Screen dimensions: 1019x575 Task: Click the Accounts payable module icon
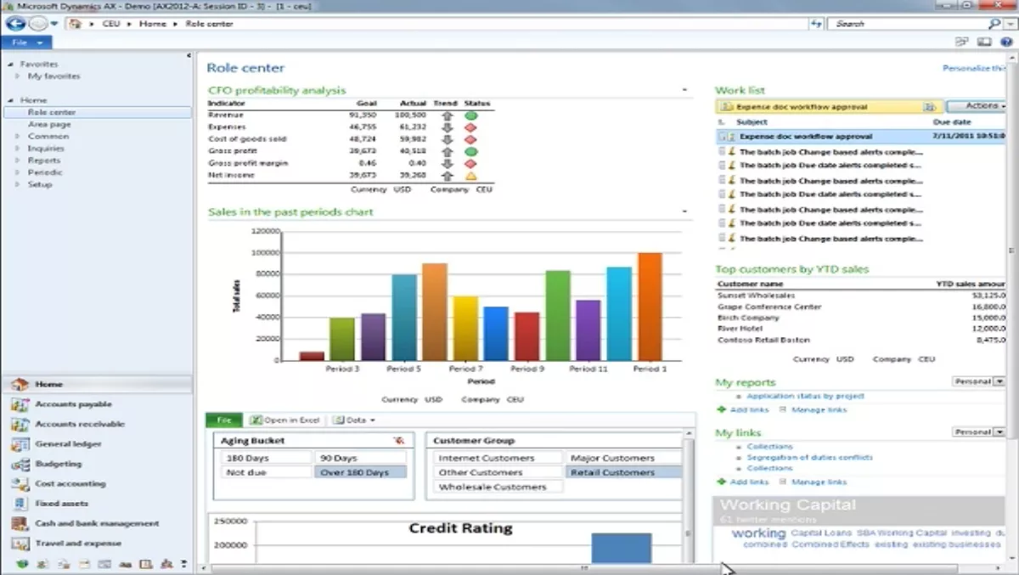[x=20, y=404]
